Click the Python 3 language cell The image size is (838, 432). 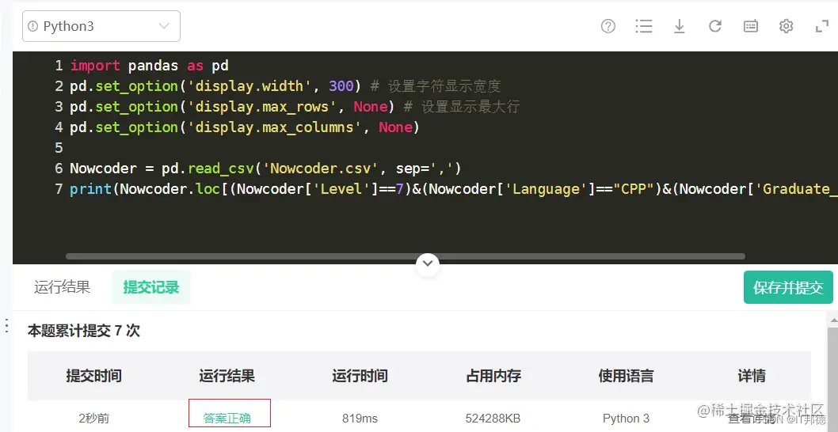626,418
